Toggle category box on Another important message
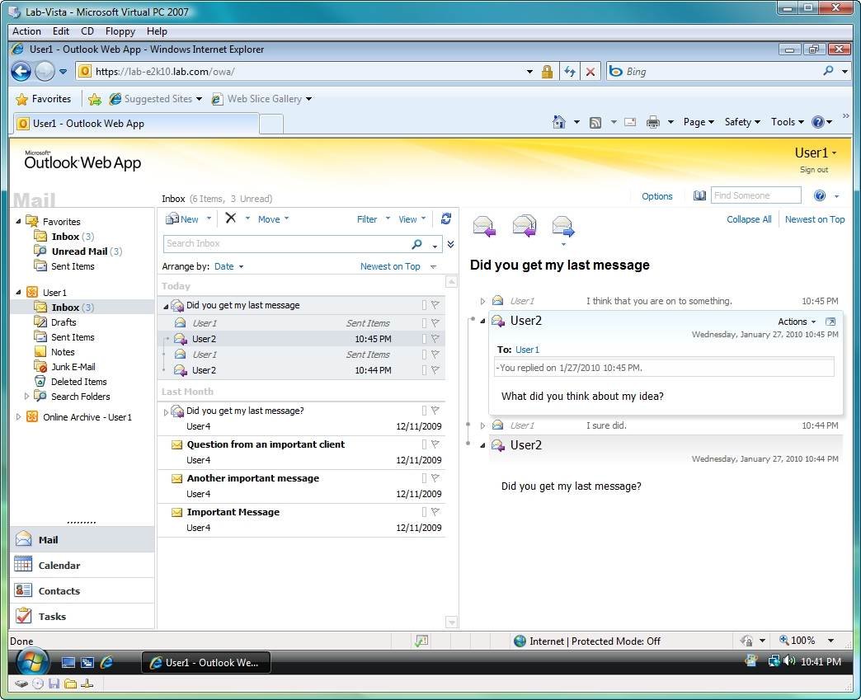The height and width of the screenshot is (700, 861). [424, 478]
